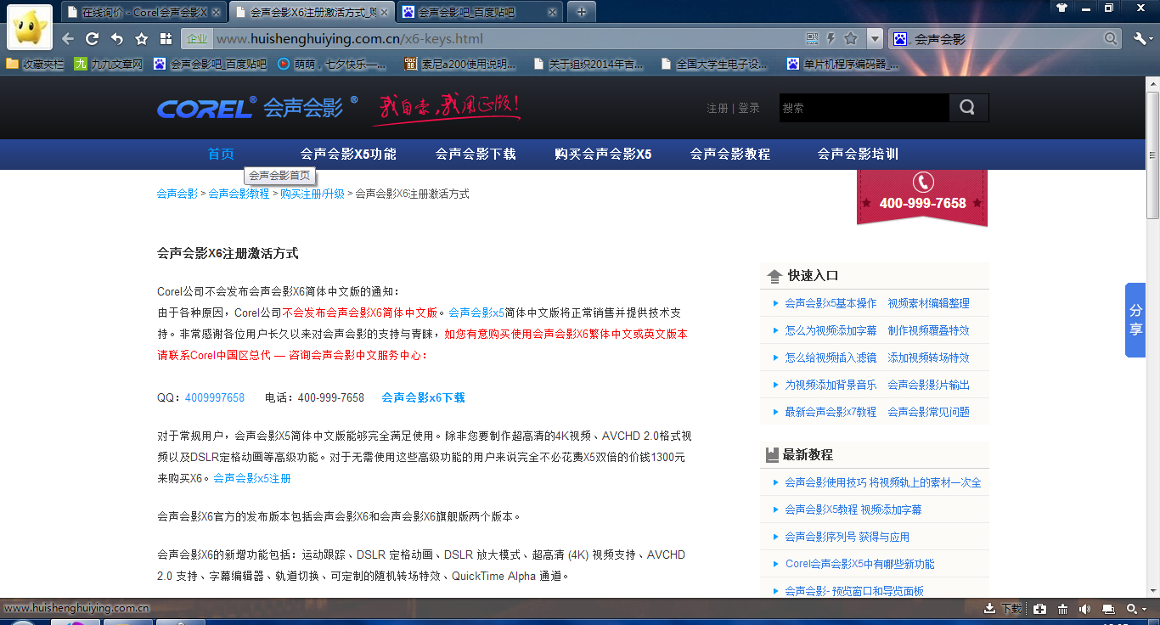Screen dimensions: 1160x625
Task: Open the 萌萌，七夕快乐 bookmark
Action: tap(332, 64)
